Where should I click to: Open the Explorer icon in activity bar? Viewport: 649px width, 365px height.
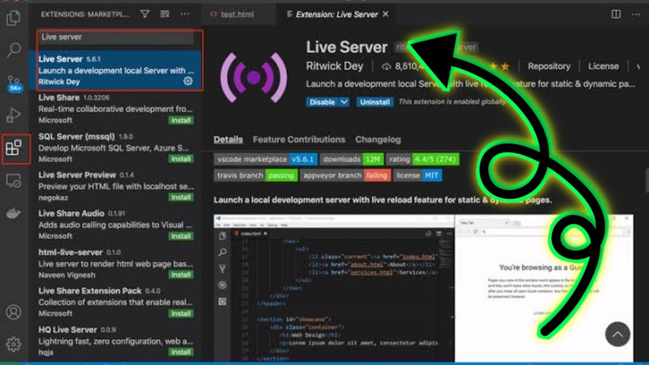point(14,19)
